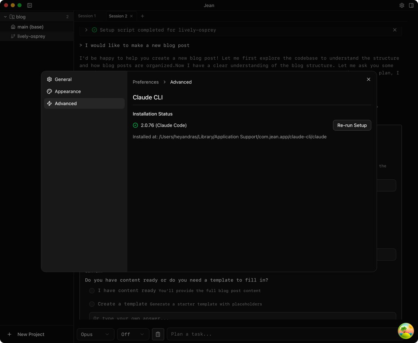Open Appearance preferences section
418x343 pixels.
click(x=84, y=91)
